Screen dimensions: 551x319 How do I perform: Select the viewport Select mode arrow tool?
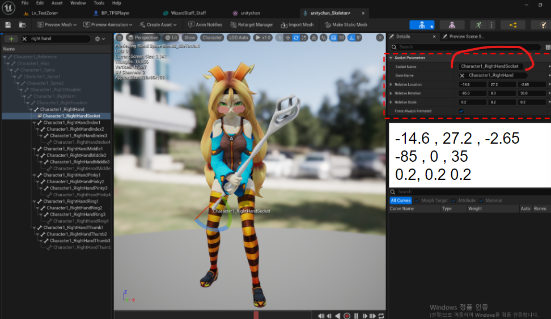[x=279, y=37]
